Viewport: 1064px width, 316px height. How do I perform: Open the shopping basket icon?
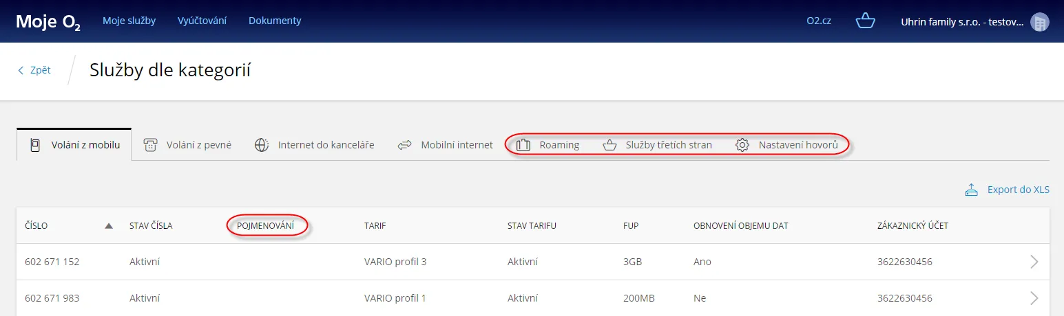865,21
